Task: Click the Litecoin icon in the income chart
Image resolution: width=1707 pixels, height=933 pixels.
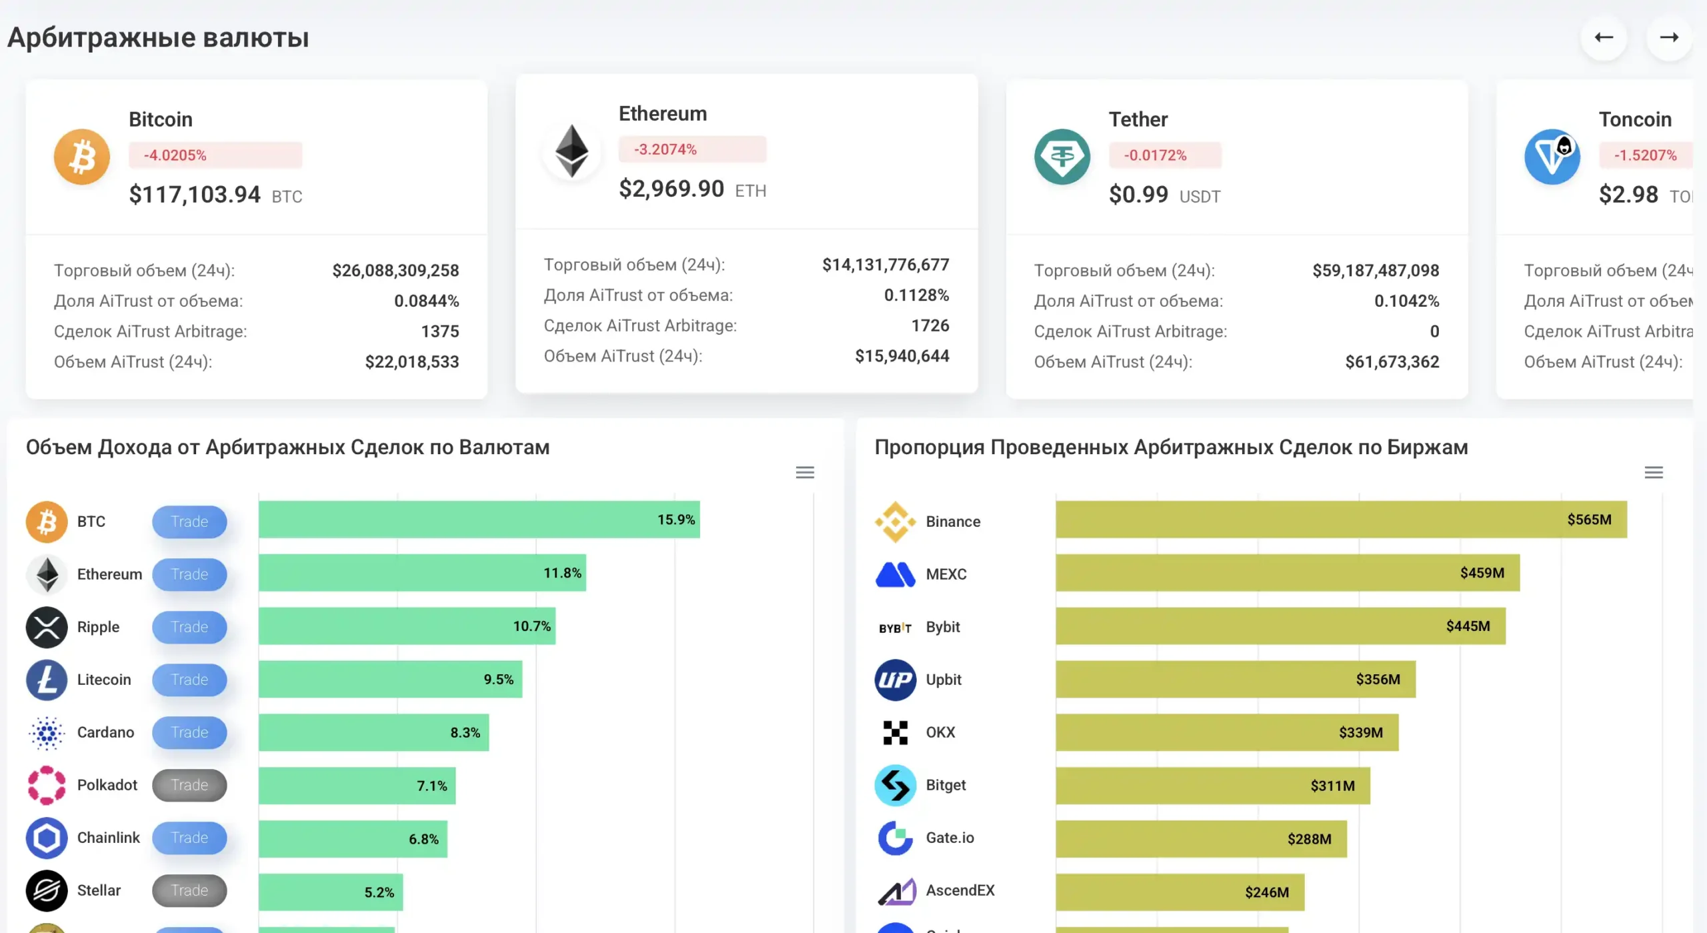Action: (47, 680)
